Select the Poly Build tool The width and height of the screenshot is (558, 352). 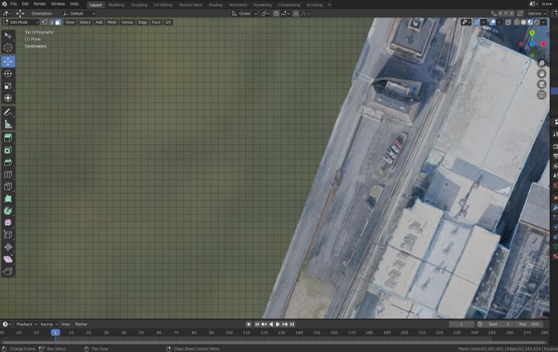coord(8,199)
